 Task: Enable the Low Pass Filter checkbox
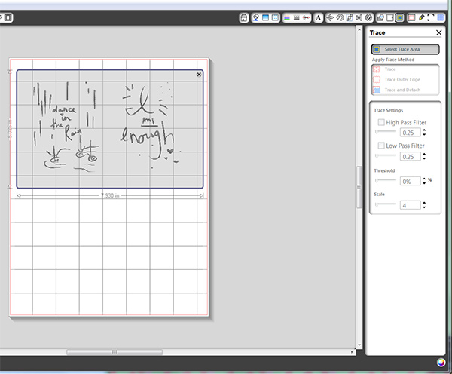point(381,146)
